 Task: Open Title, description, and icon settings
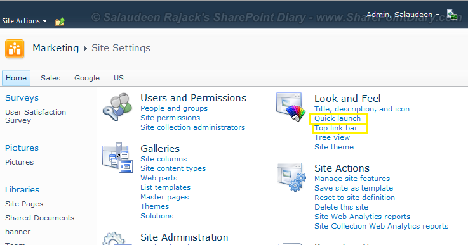362,109
